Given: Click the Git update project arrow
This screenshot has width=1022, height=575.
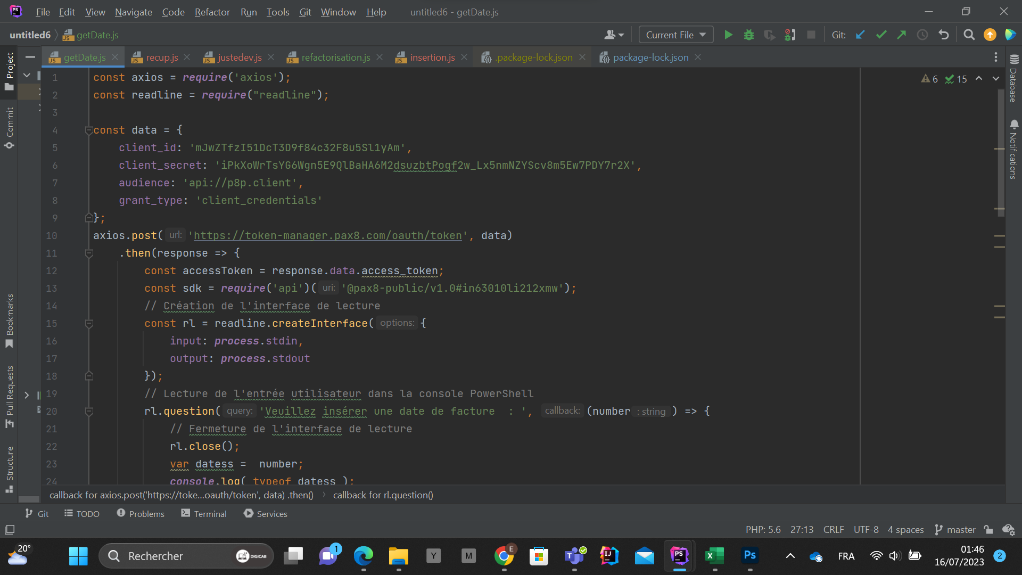Looking at the screenshot, I should [x=860, y=35].
